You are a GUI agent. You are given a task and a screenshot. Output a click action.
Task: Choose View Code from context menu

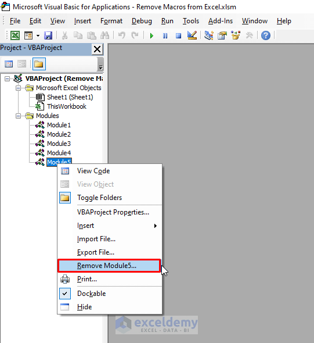pyautogui.click(x=110, y=171)
